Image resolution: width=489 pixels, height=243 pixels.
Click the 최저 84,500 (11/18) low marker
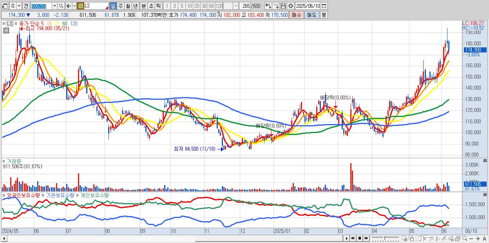(198, 149)
